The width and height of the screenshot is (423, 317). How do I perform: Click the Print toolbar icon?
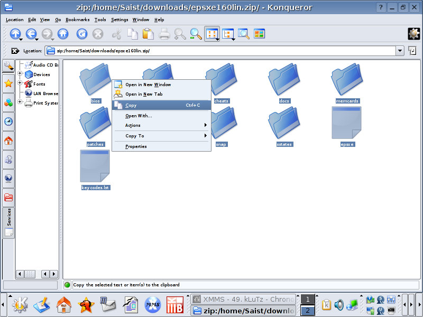[164, 34]
